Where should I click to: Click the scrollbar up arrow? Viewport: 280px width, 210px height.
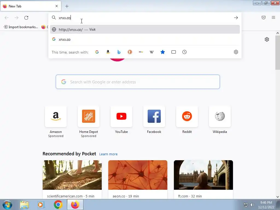pos(278,33)
